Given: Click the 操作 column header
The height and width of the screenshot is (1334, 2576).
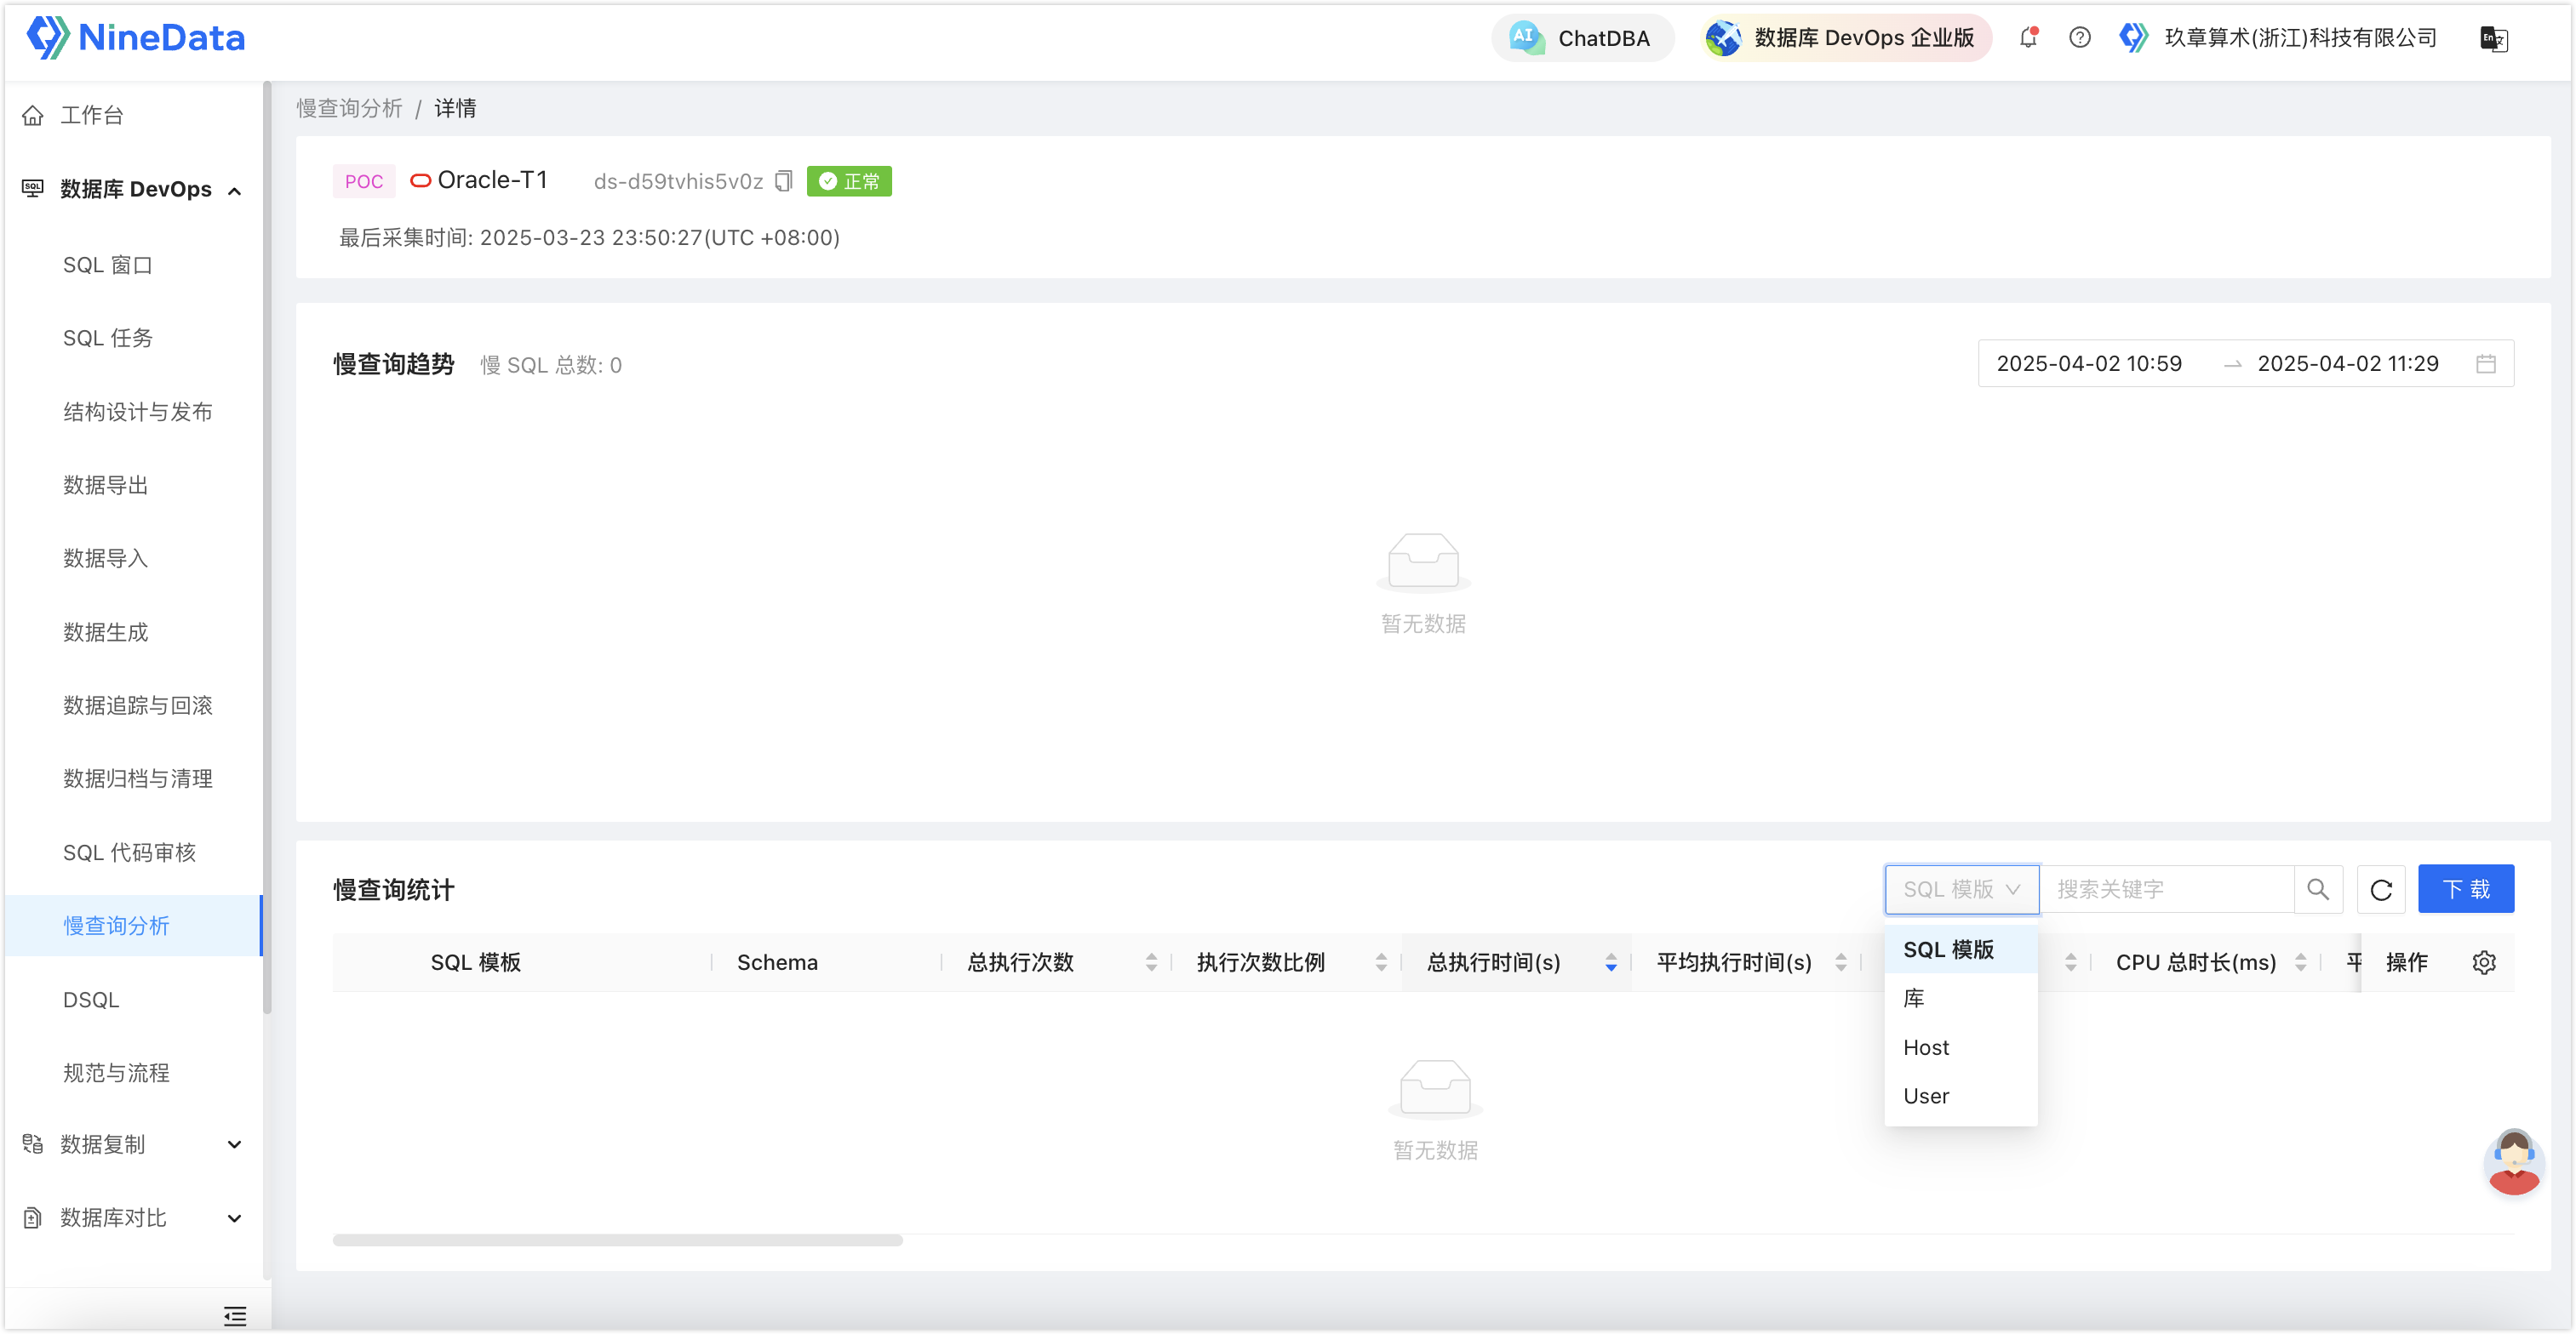Looking at the screenshot, I should 2406,962.
